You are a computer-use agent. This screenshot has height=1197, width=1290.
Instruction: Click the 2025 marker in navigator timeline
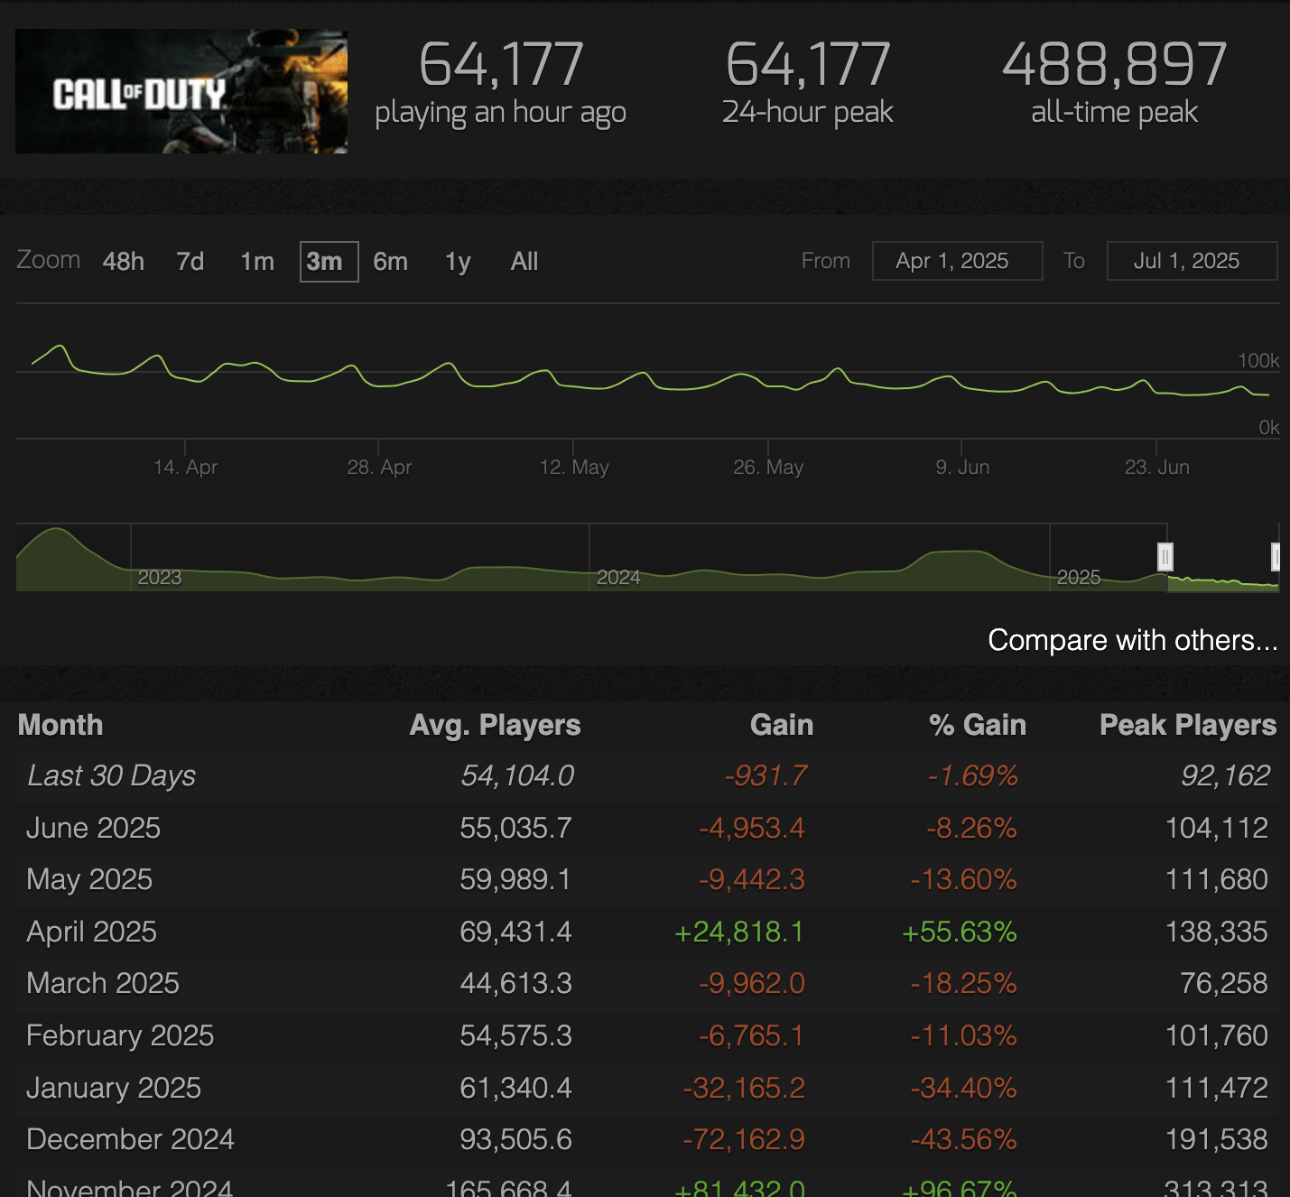coord(1079,578)
